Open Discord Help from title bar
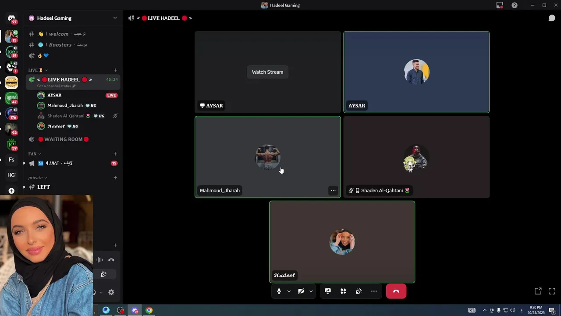Image resolution: width=561 pixels, height=316 pixels. coord(515,5)
